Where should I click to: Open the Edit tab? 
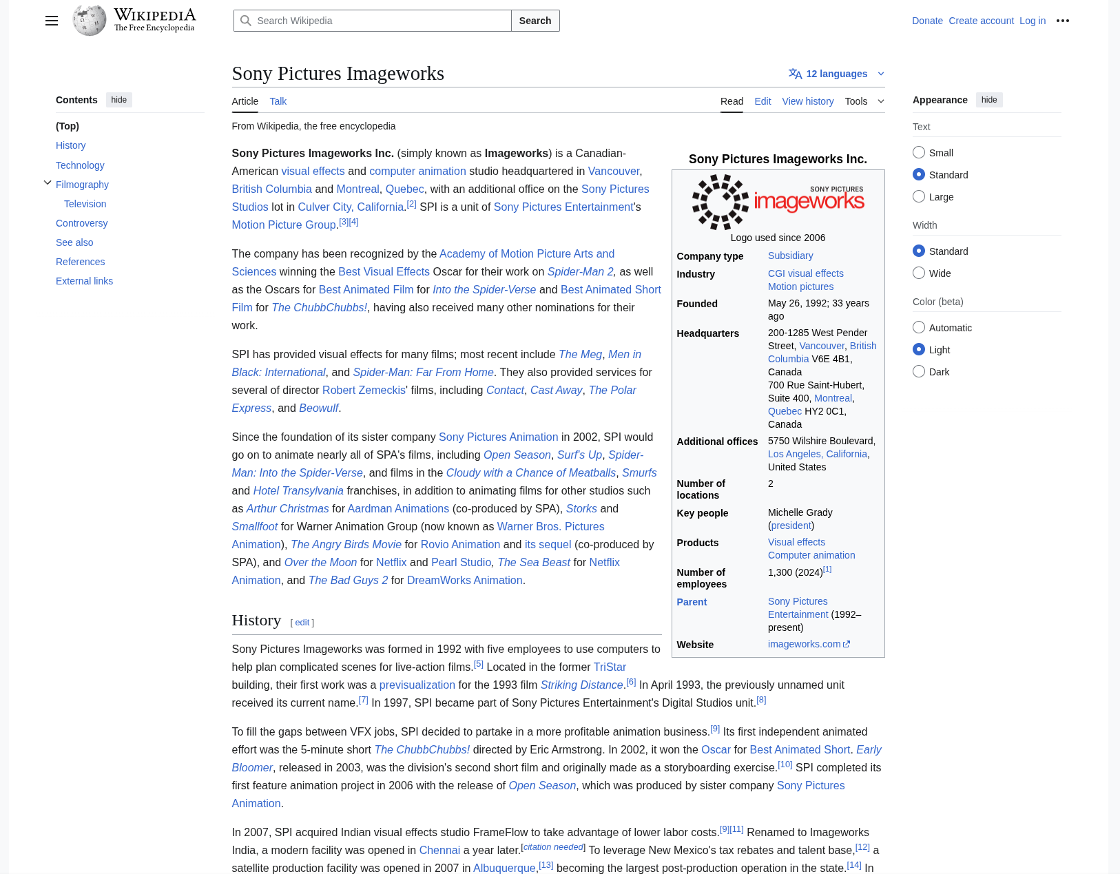tap(763, 101)
